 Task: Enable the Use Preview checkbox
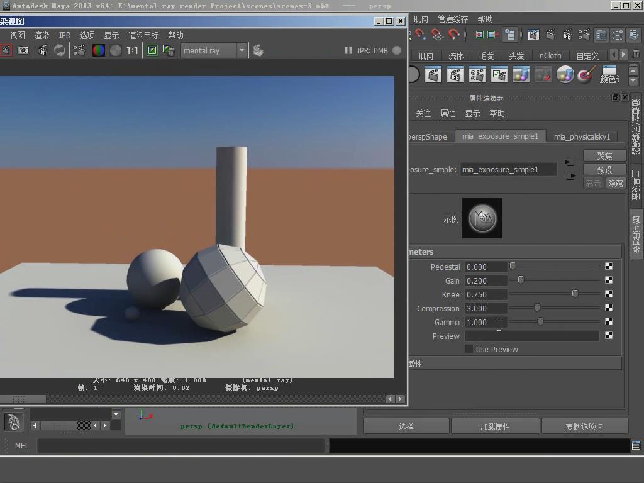click(469, 348)
